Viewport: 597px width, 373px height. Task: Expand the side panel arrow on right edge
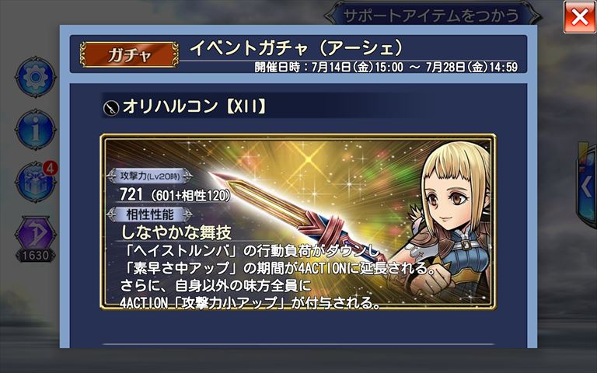coord(588,186)
